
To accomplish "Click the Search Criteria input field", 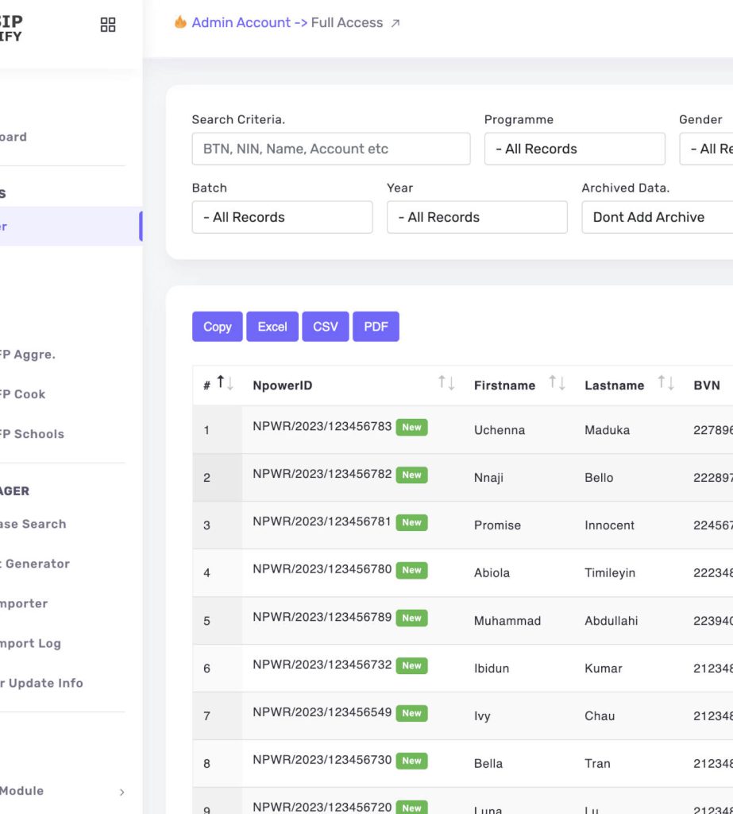I will [330, 149].
